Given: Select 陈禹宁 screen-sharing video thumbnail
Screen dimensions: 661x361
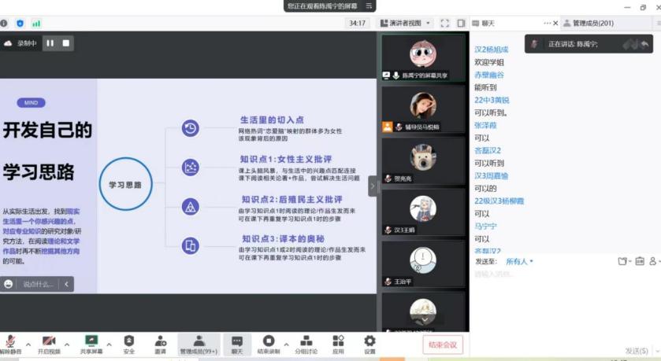Looking at the screenshot, I should (x=423, y=57).
